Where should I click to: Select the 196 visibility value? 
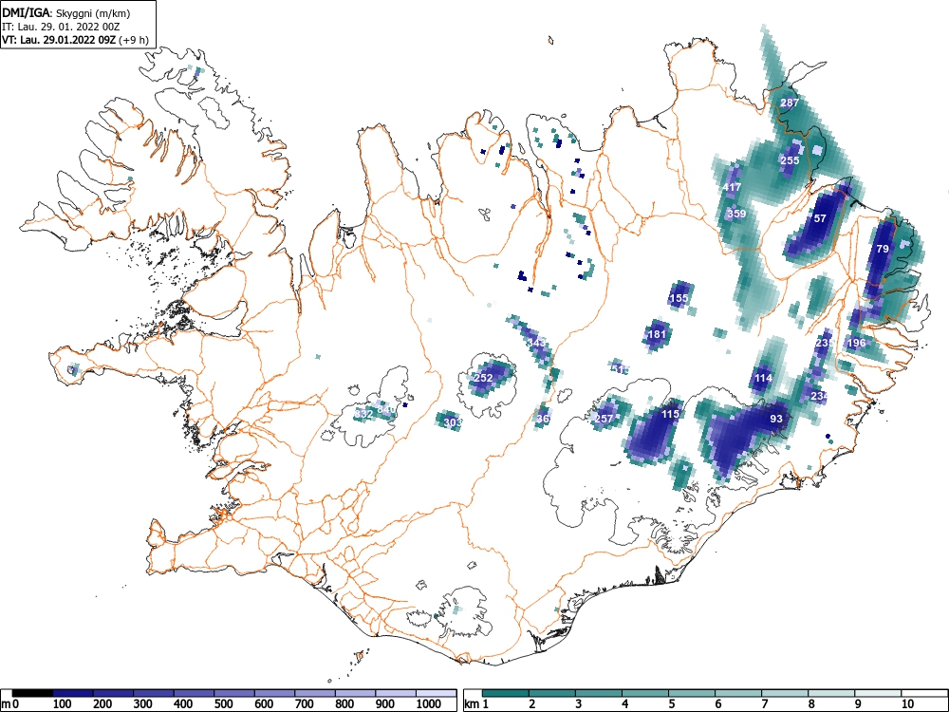(x=856, y=344)
